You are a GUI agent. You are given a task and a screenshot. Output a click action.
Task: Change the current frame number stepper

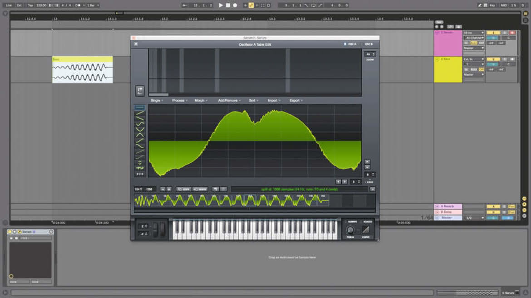(x=138, y=189)
